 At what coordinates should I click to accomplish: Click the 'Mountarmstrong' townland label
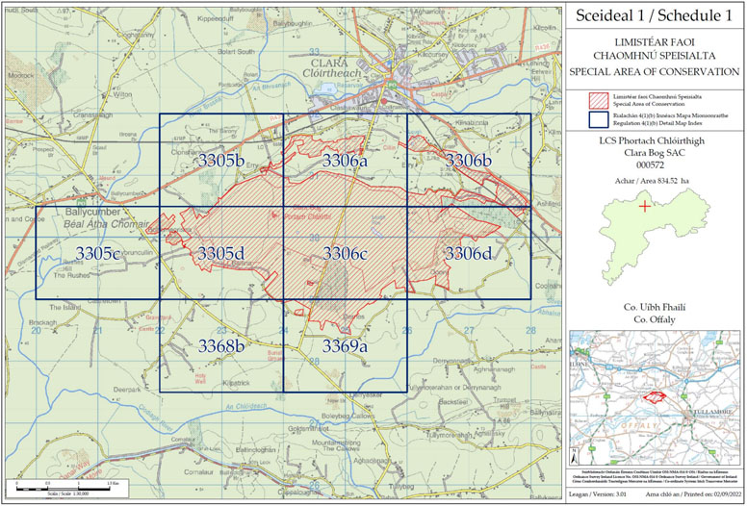pyautogui.click(x=335, y=443)
